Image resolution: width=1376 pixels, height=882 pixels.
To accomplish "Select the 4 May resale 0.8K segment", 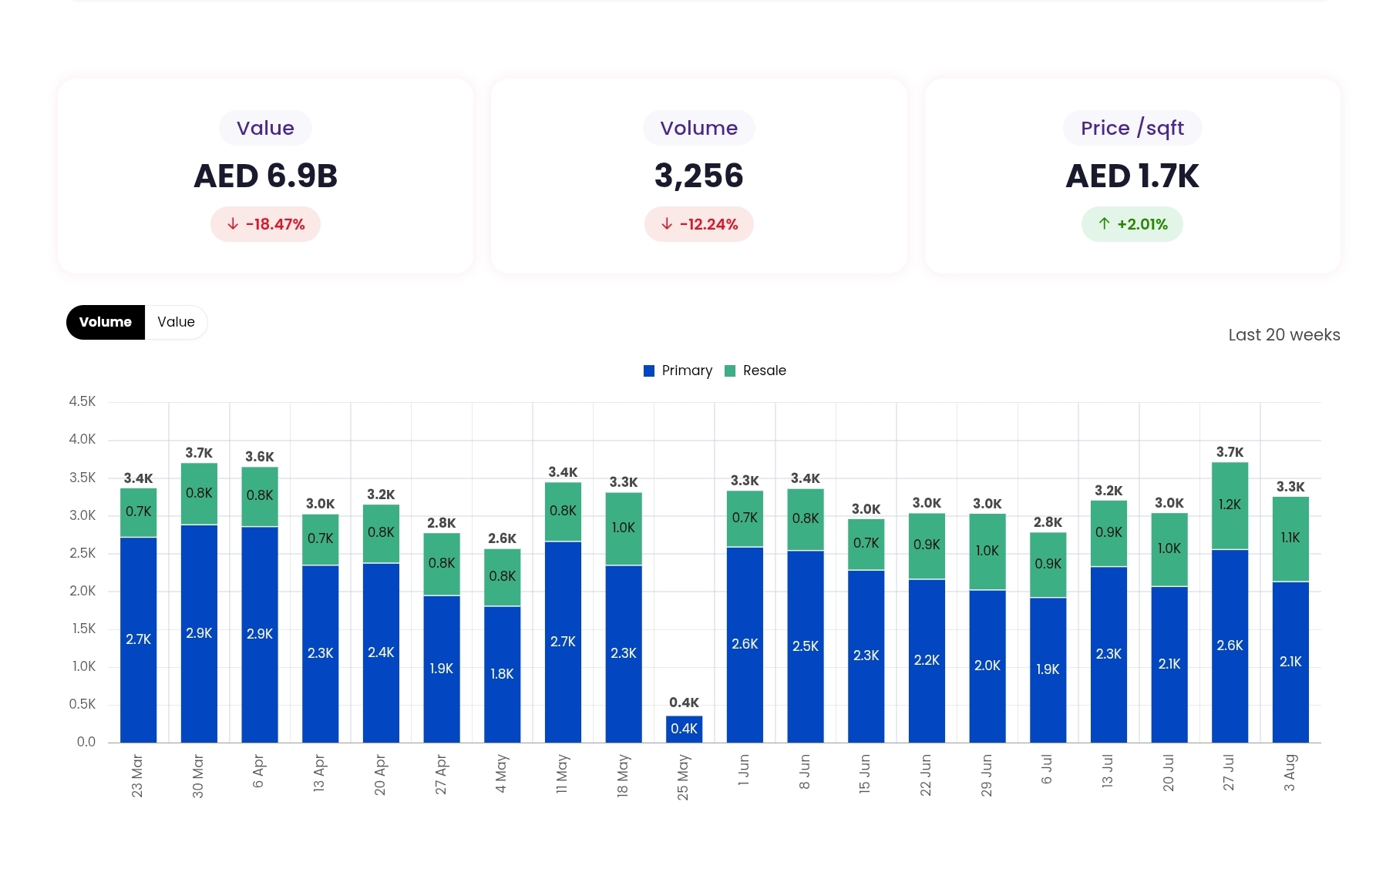I will click(x=502, y=578).
